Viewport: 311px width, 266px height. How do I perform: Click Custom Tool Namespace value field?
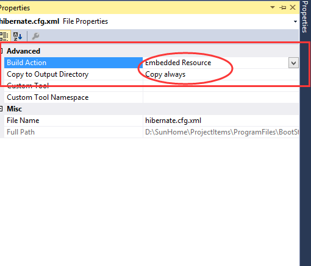click(x=221, y=97)
